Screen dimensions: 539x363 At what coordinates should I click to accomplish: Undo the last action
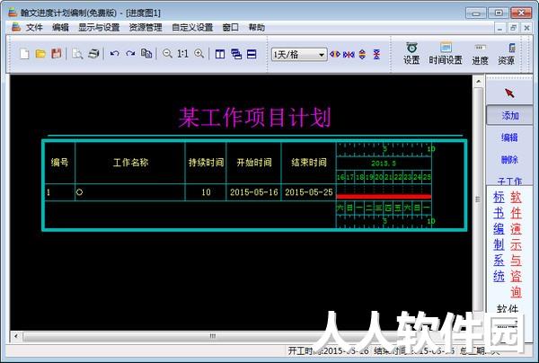[114, 54]
